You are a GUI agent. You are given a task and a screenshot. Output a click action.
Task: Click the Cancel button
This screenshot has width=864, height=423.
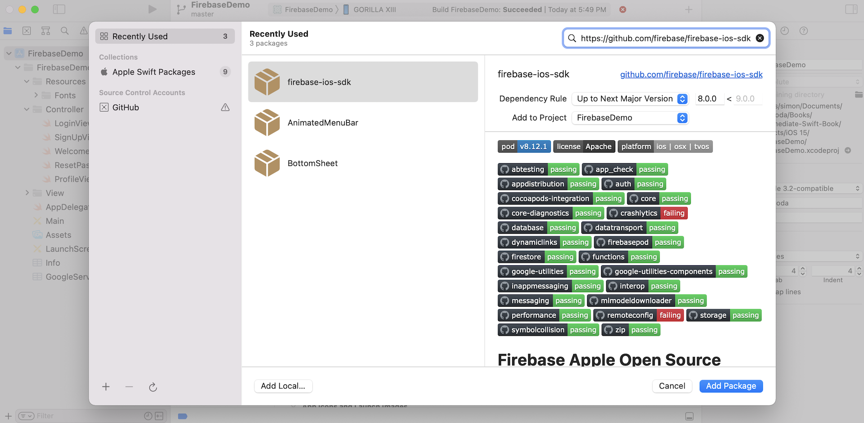672,386
